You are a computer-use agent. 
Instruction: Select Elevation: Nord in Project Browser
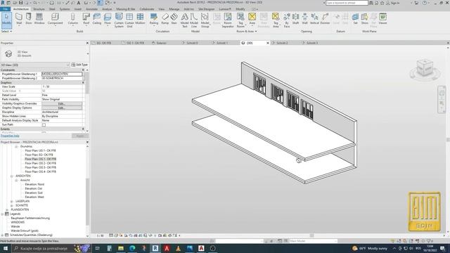click(34, 184)
